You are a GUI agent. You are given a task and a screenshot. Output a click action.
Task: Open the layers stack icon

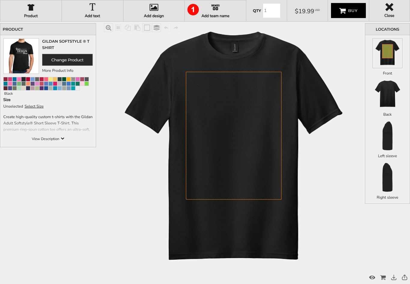pyautogui.click(x=156, y=28)
